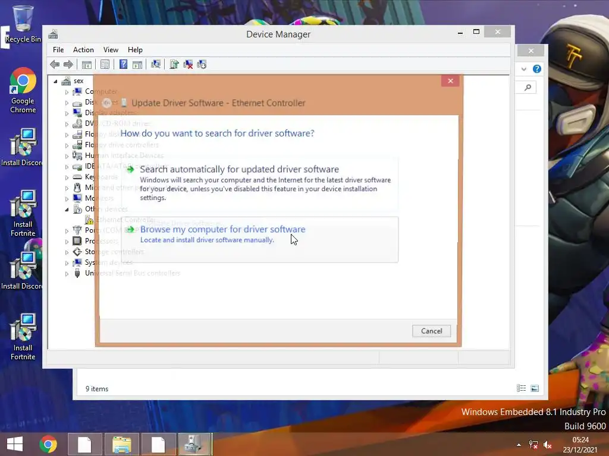Open the Help menu
Screen dimensions: 609x456
point(135,50)
